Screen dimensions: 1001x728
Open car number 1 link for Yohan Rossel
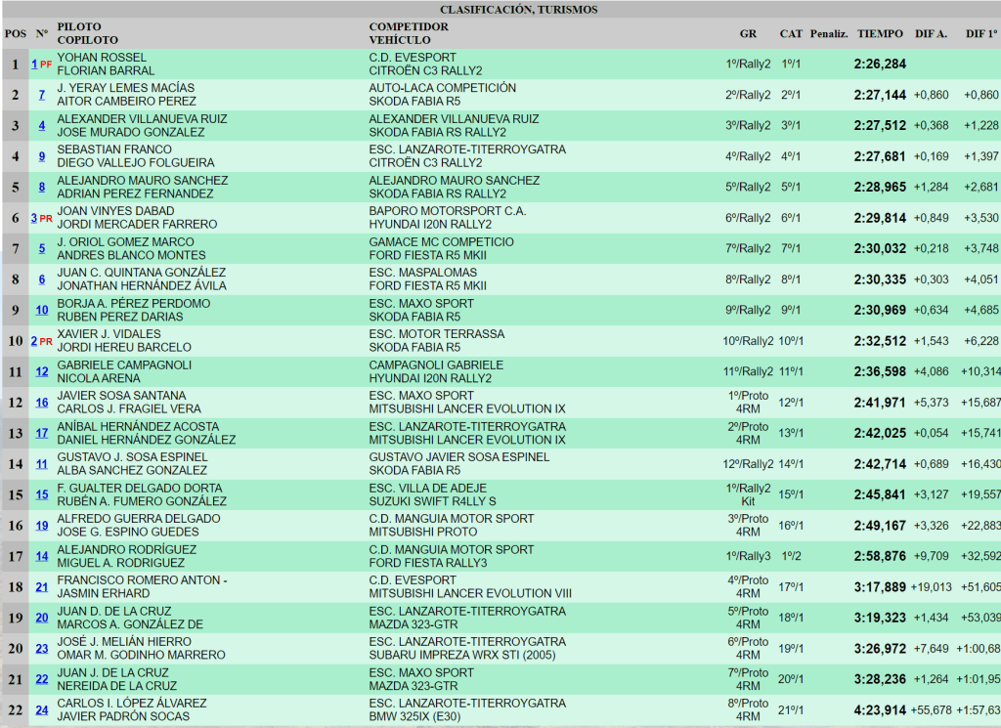click(34, 64)
